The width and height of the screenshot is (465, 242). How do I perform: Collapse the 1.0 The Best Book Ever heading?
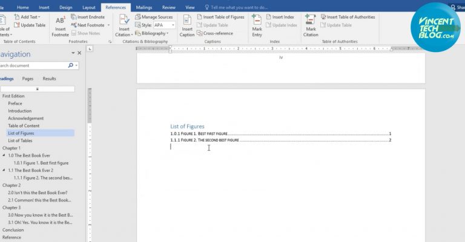click(x=4, y=155)
